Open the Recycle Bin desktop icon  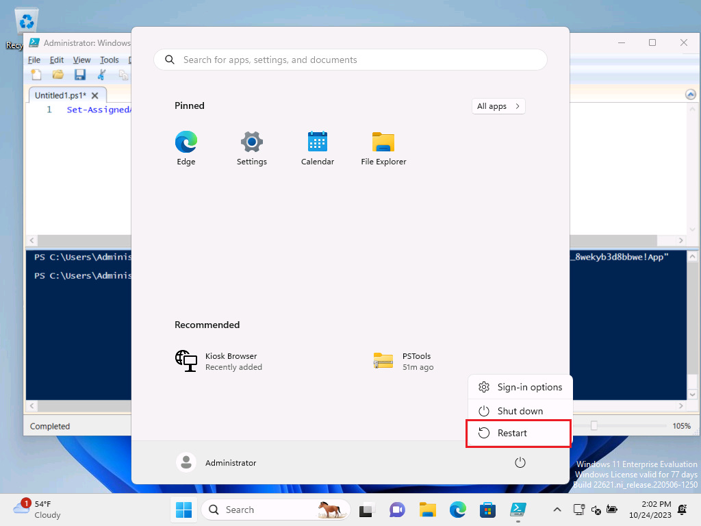[20, 29]
